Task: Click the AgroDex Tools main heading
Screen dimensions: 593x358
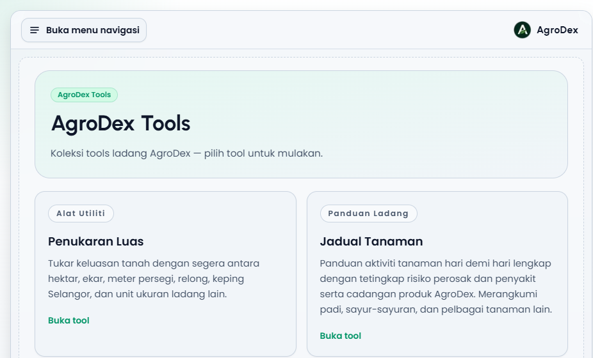Action: point(120,123)
